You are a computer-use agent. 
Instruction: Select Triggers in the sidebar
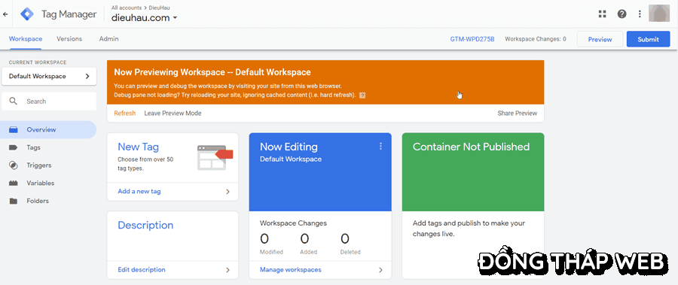click(48, 165)
